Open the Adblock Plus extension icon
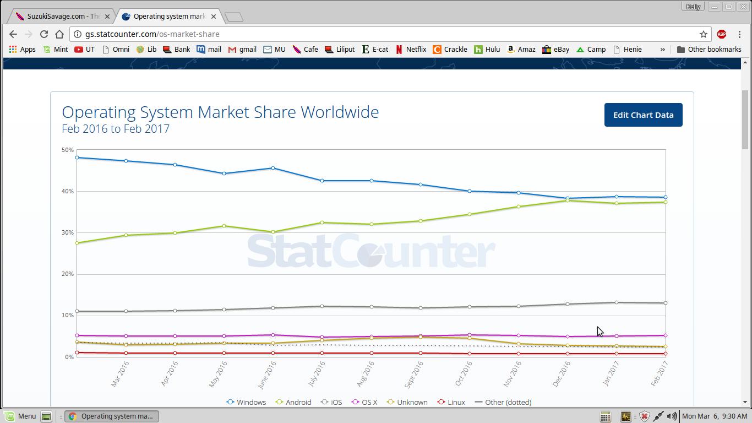The height and width of the screenshot is (423, 752). point(721,34)
